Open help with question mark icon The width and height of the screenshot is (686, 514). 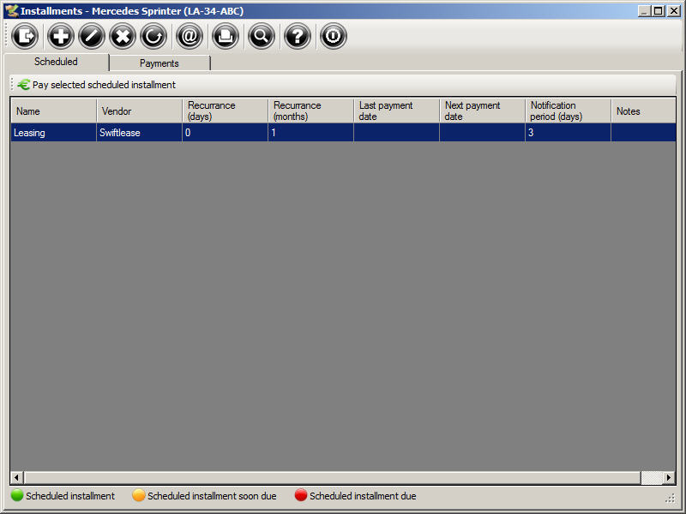(x=297, y=36)
